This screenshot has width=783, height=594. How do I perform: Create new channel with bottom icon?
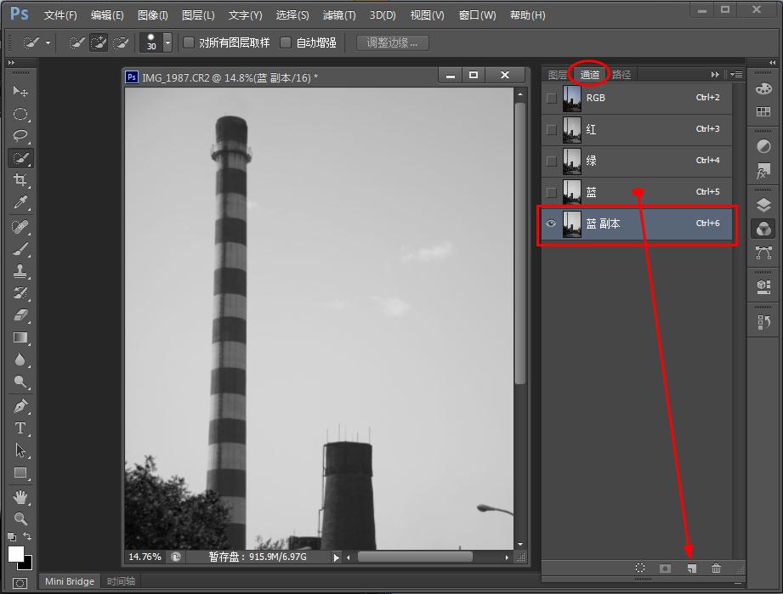691,569
